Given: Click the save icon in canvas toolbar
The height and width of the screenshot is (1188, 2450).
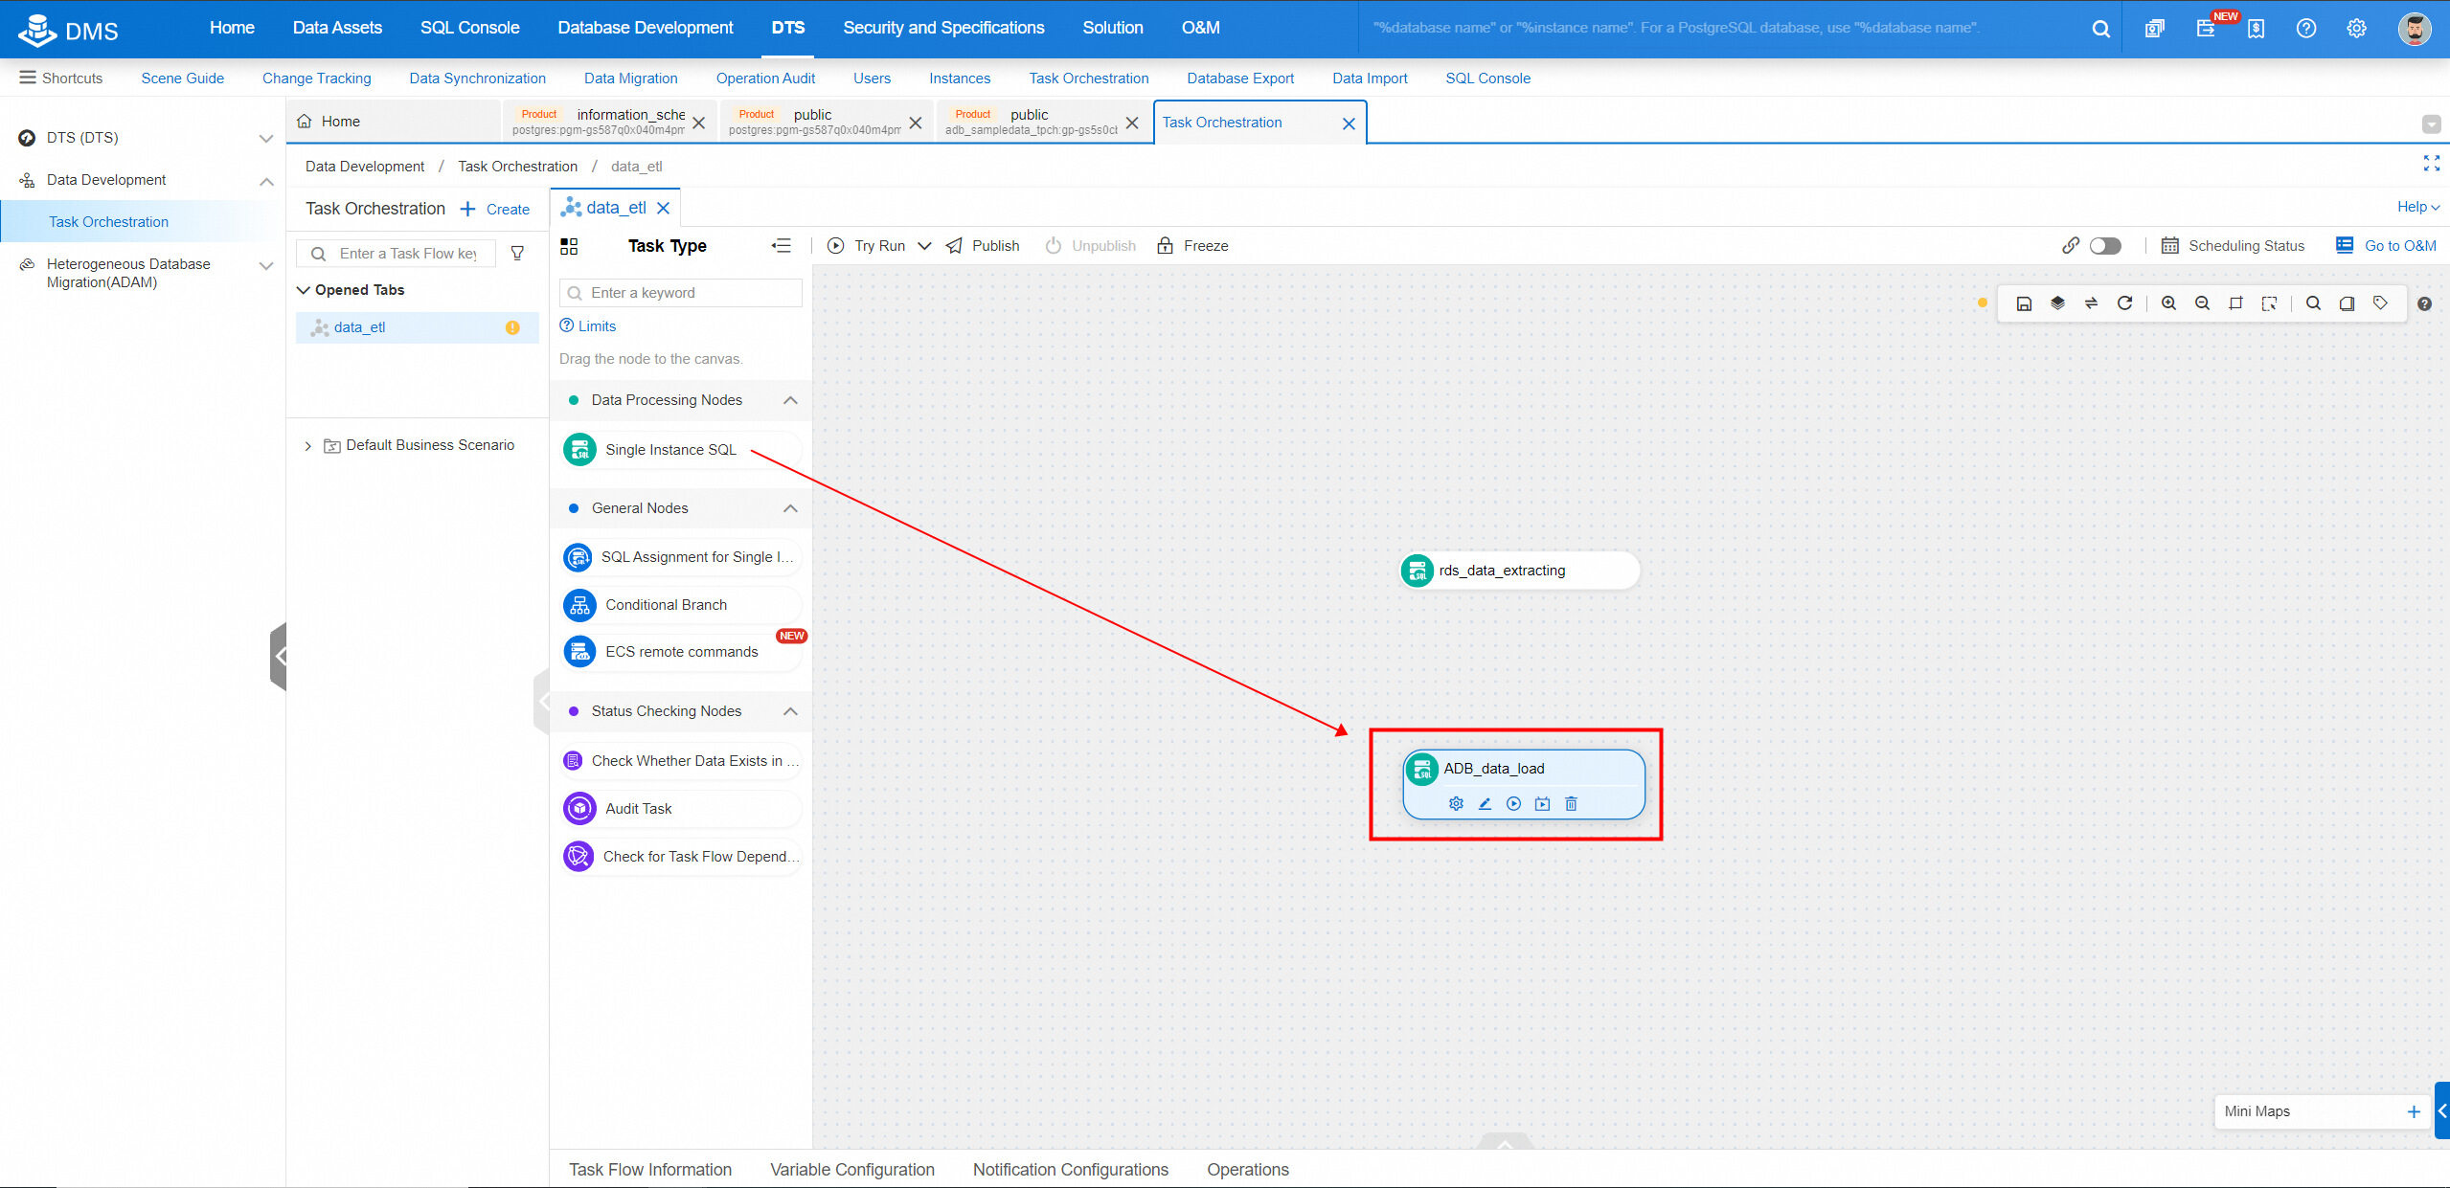Looking at the screenshot, I should click(x=2024, y=303).
